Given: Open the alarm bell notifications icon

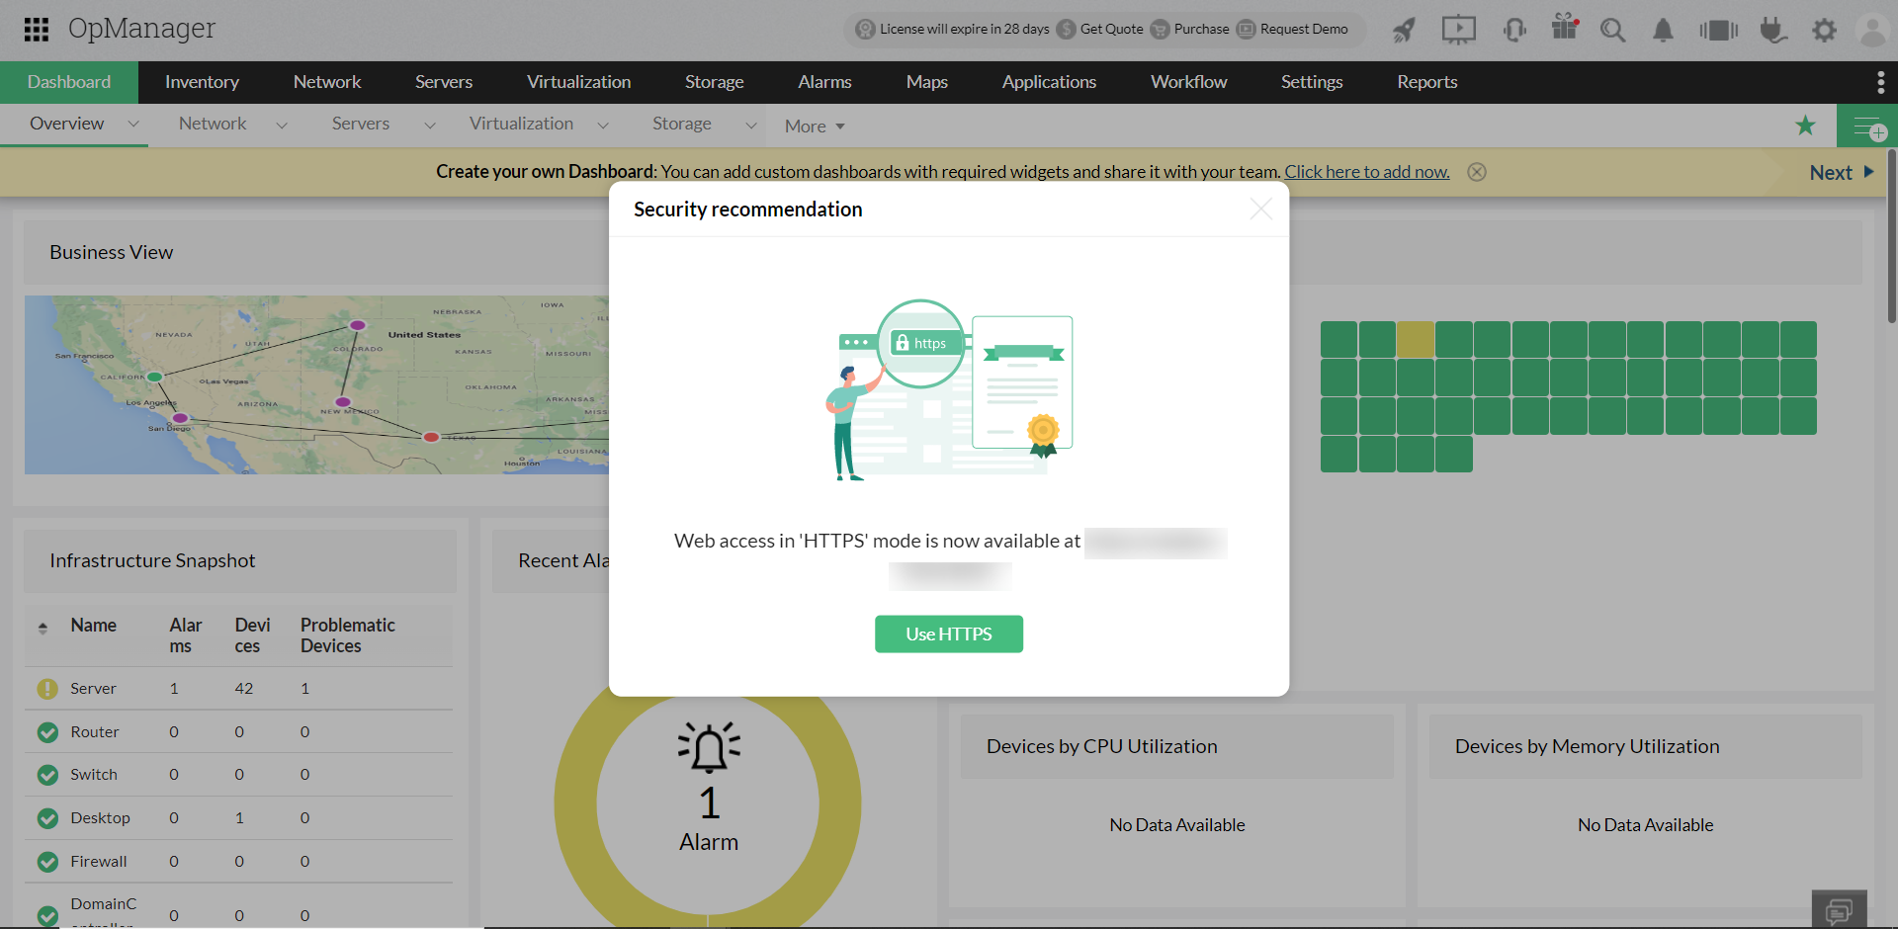Looking at the screenshot, I should coord(1664,31).
